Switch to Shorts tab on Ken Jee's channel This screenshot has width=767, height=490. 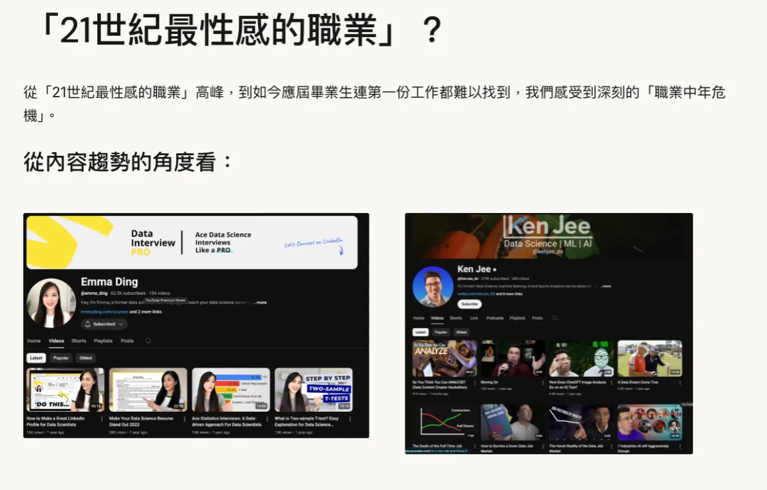click(x=456, y=318)
